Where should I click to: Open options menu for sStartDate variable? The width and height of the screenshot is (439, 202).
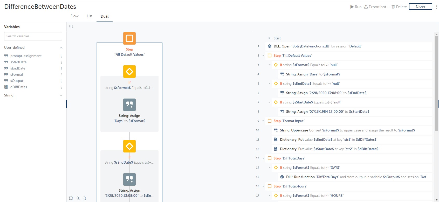click(x=61, y=62)
